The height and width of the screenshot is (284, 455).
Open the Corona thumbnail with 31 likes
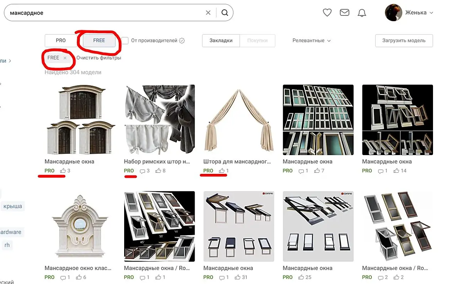pyautogui.click(x=239, y=226)
